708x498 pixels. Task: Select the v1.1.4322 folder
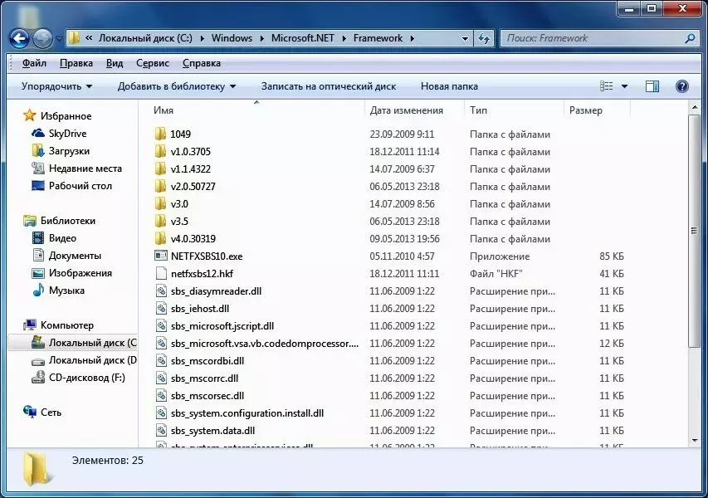click(183, 168)
